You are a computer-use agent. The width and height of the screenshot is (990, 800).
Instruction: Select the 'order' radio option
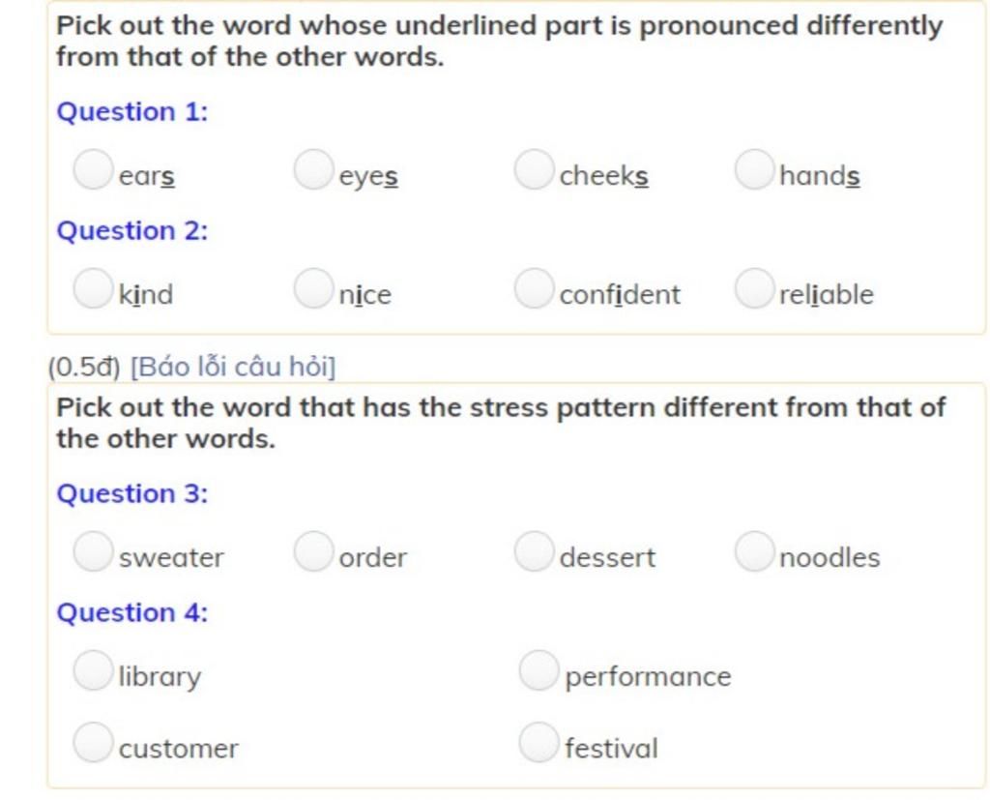[314, 551]
